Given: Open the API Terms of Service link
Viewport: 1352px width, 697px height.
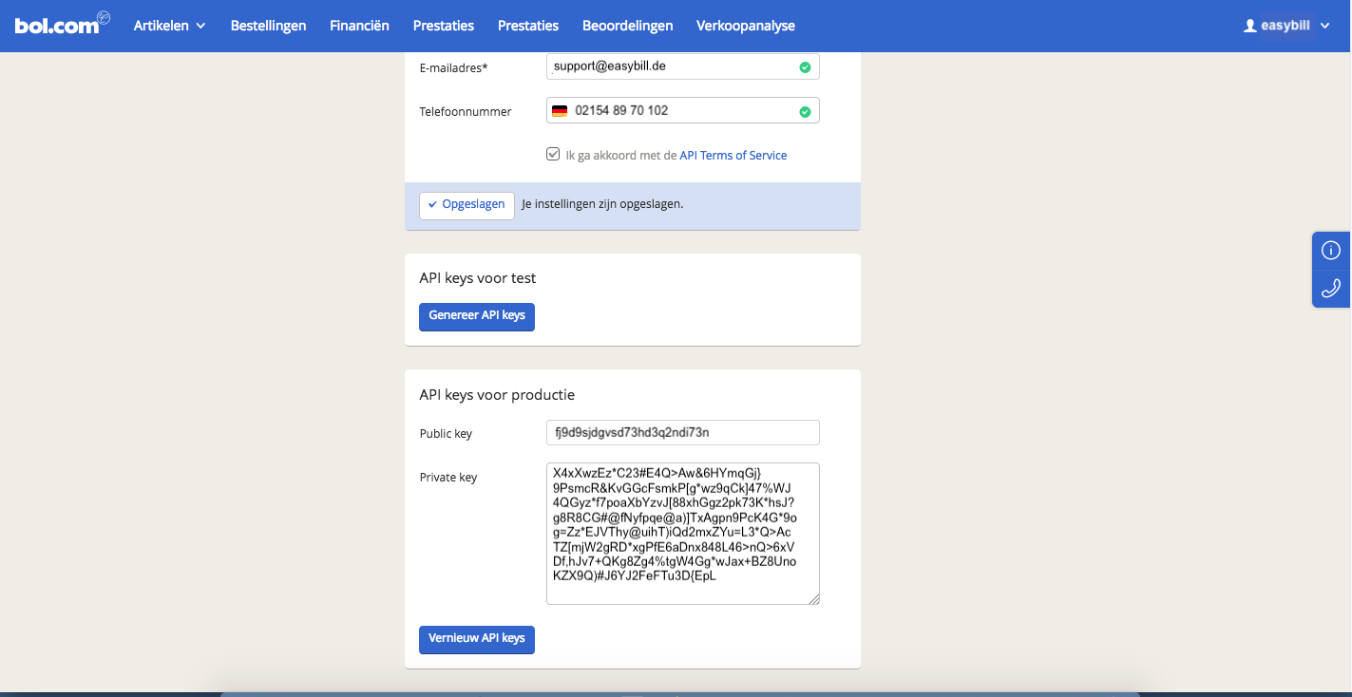Looking at the screenshot, I should 733,155.
